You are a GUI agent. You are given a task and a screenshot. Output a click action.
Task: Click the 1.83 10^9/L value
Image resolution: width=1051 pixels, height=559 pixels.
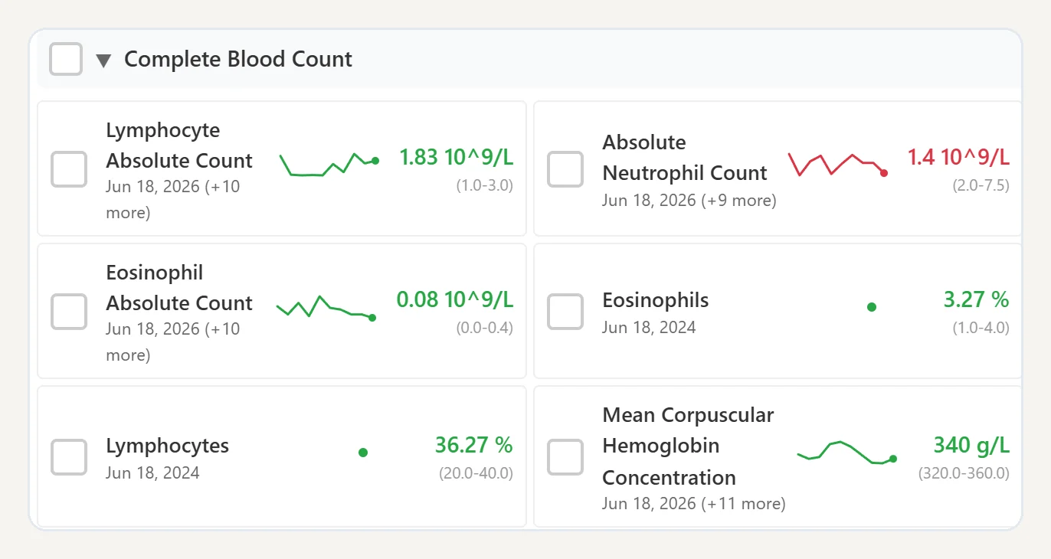coord(457,157)
